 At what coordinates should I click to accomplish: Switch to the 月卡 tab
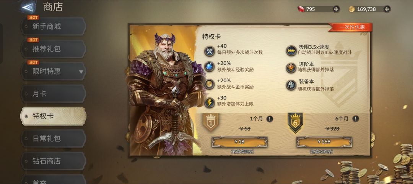54,94
